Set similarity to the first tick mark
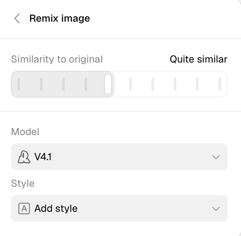This screenshot has width=241, height=236. 19,84
